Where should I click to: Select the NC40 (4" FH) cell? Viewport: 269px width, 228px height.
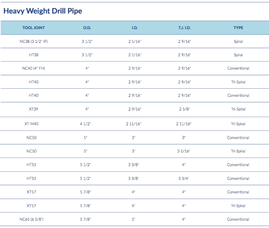tap(34, 68)
